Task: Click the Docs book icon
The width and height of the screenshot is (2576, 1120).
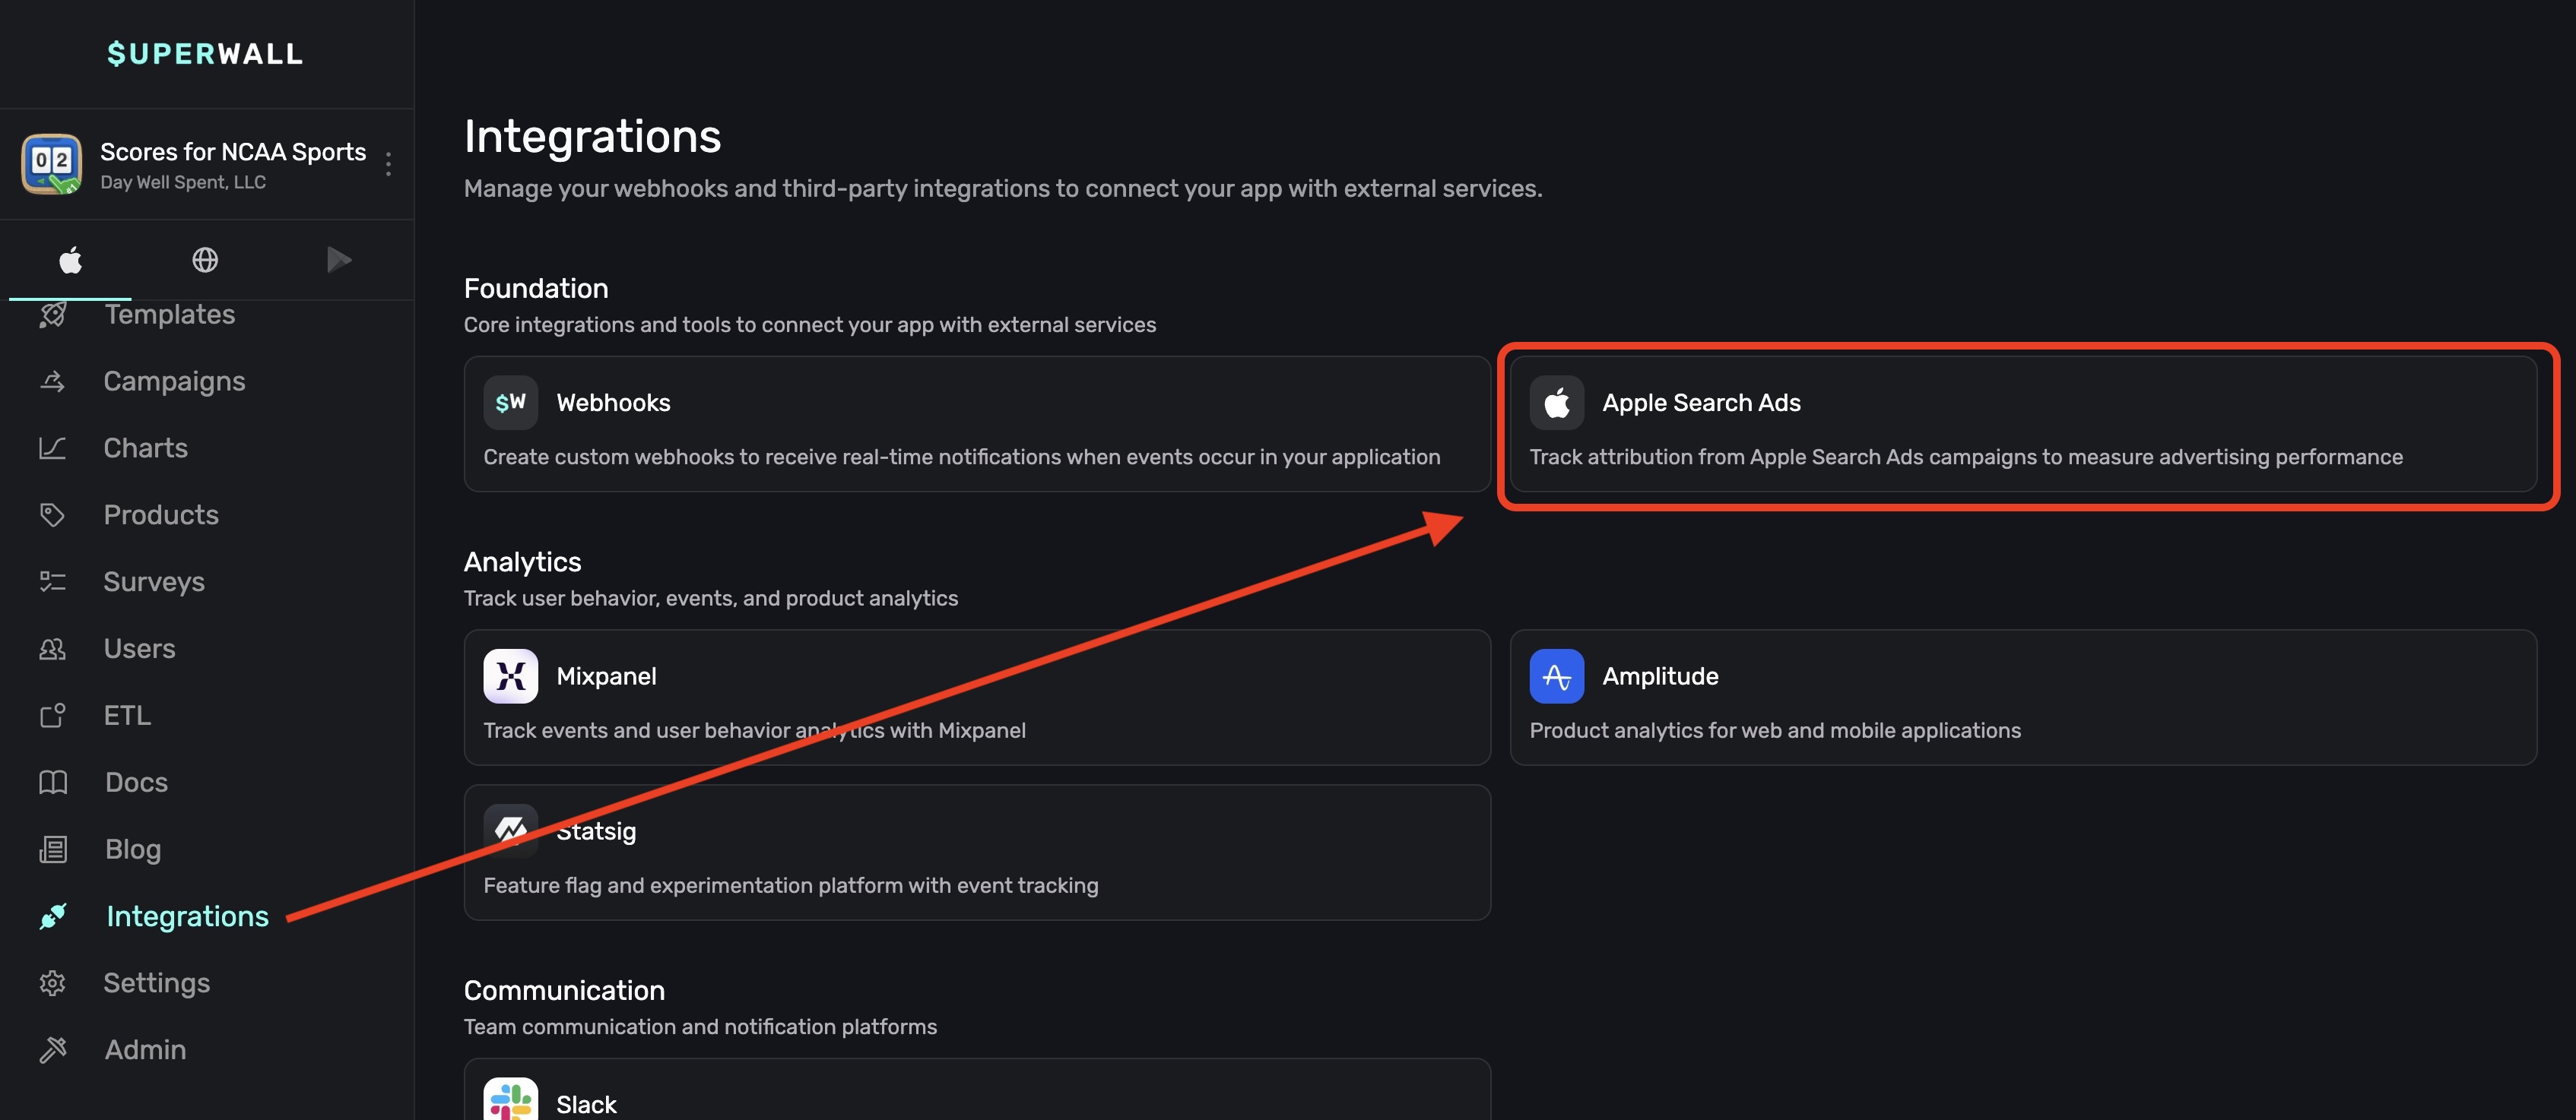Action: pyautogui.click(x=52, y=783)
